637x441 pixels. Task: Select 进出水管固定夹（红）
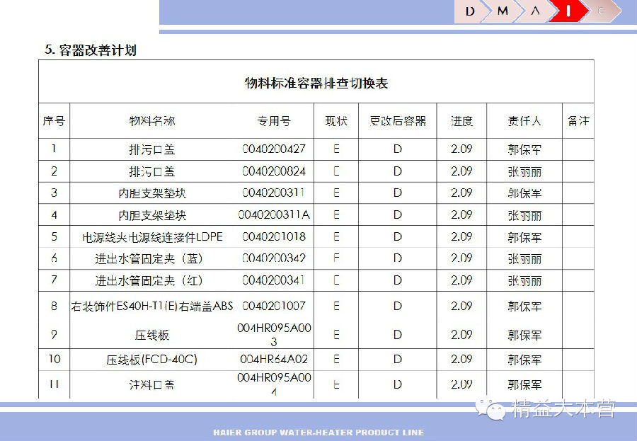[x=149, y=280]
